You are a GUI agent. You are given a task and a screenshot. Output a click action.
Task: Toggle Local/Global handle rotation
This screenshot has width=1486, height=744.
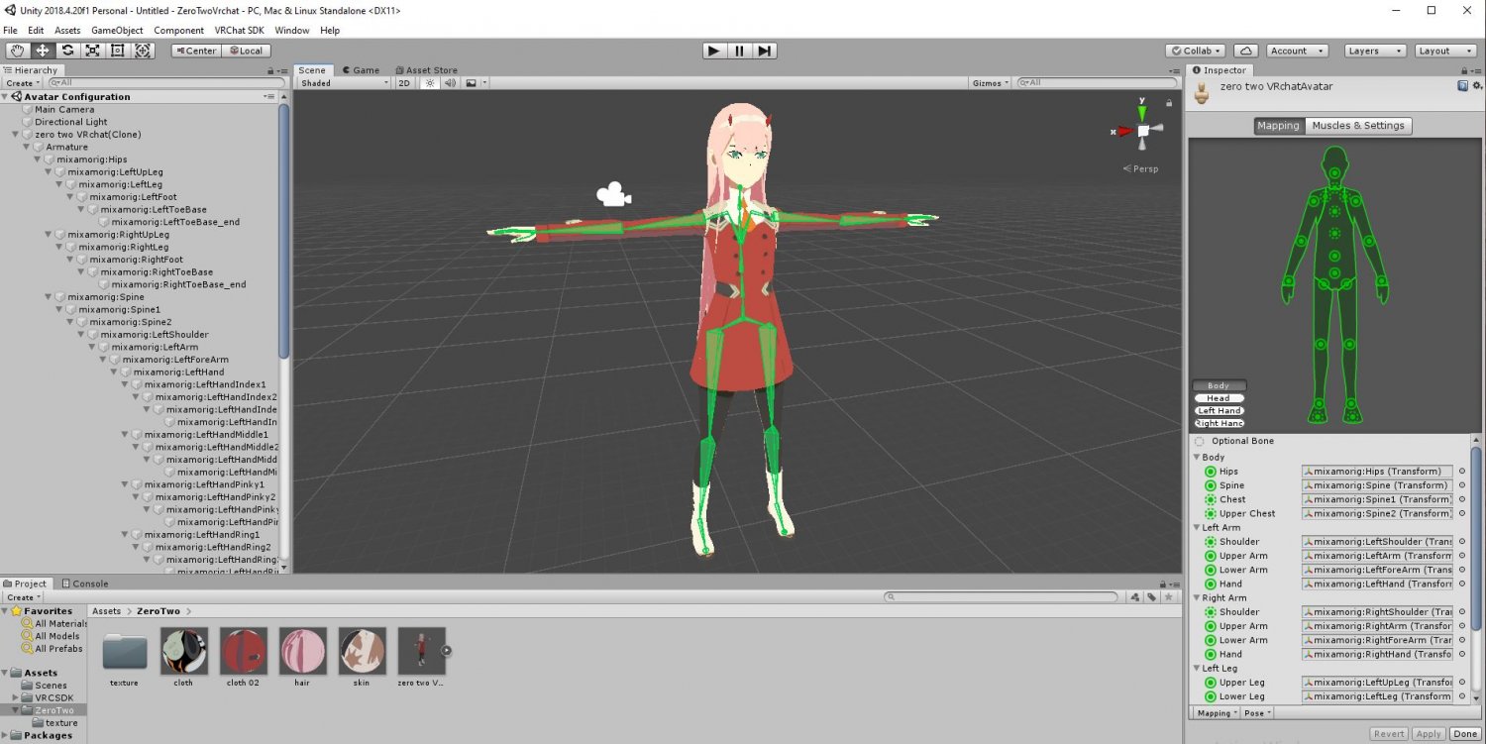[245, 51]
